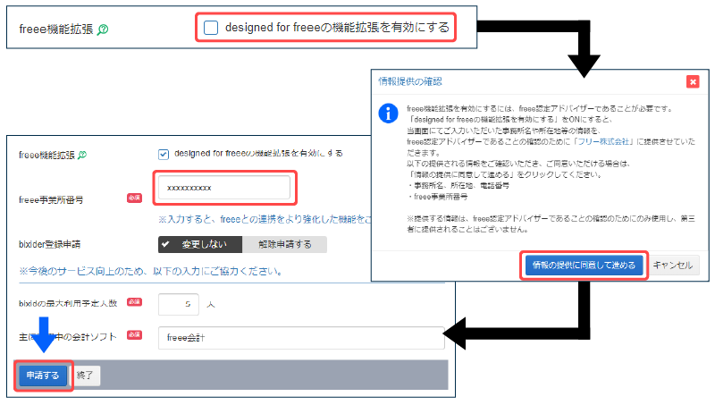Click the 情報提供の確認 dialog title
The image size is (715, 405).
410,81
